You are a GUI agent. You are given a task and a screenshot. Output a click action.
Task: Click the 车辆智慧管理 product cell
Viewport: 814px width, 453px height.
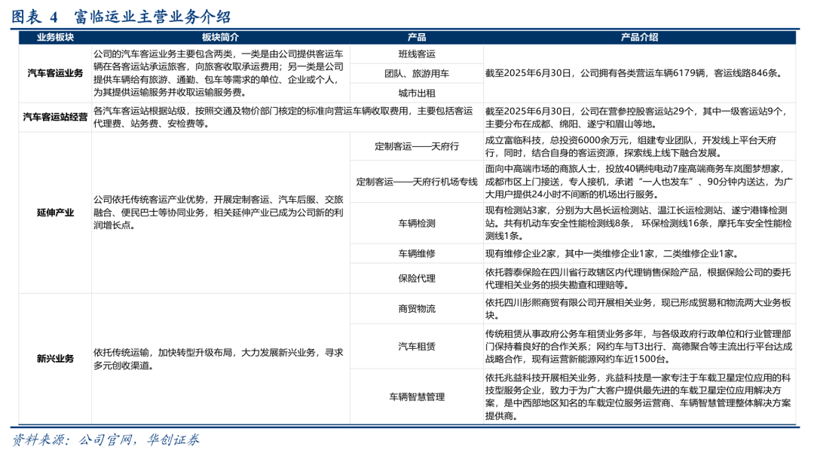point(416,396)
